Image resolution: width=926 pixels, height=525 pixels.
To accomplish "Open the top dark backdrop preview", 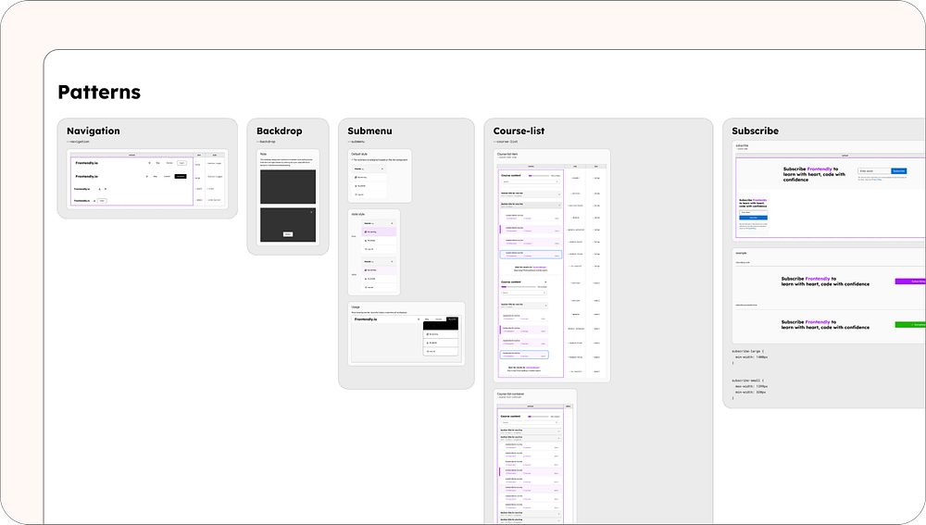I will (x=288, y=187).
